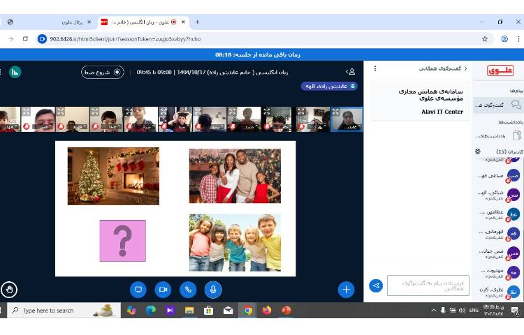Screen dimensions: 524x335
Task: Click the phone audio button
Action: [x=188, y=289]
